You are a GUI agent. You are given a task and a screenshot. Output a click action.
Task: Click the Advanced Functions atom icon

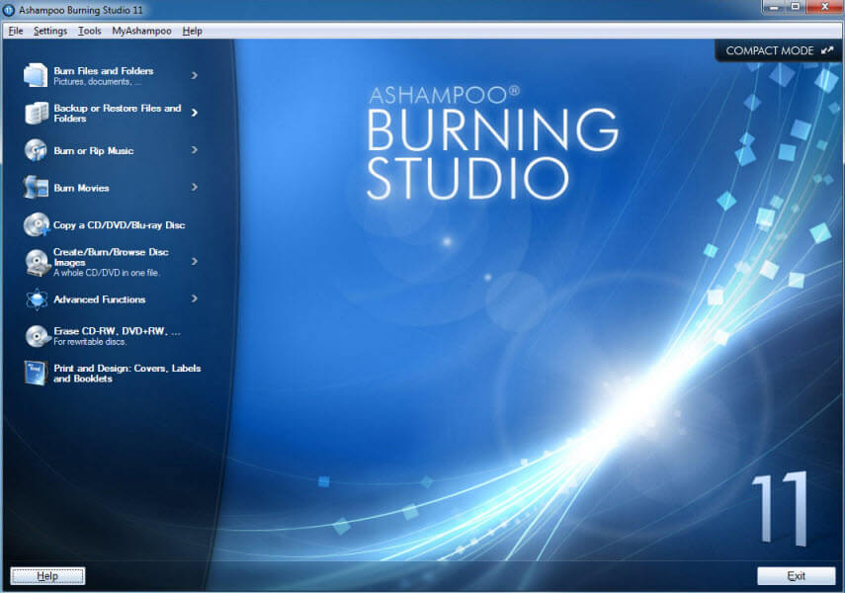click(x=37, y=299)
